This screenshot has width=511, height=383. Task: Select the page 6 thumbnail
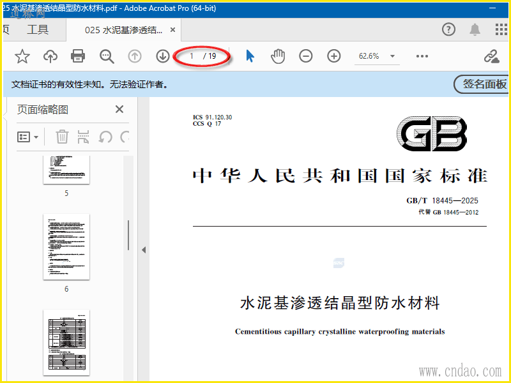[66, 246]
